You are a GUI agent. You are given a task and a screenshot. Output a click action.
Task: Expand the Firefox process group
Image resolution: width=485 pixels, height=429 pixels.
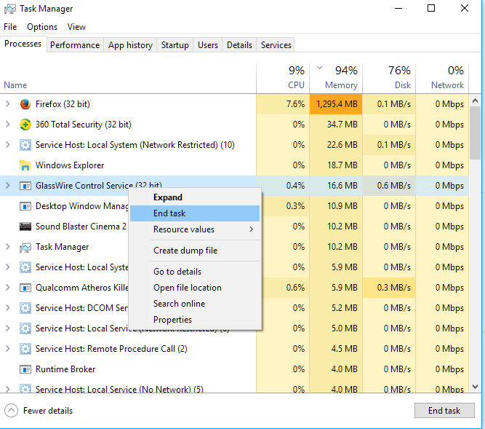pyautogui.click(x=8, y=104)
